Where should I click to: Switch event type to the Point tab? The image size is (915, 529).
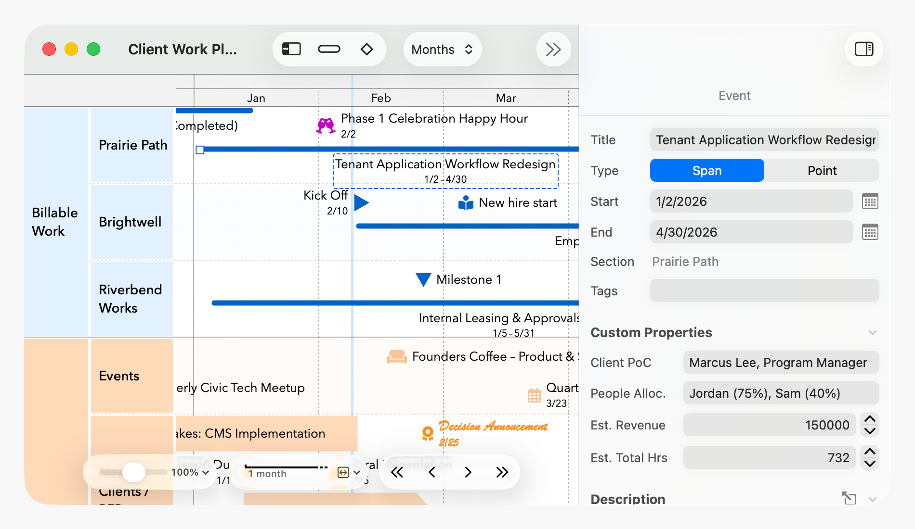(x=822, y=170)
